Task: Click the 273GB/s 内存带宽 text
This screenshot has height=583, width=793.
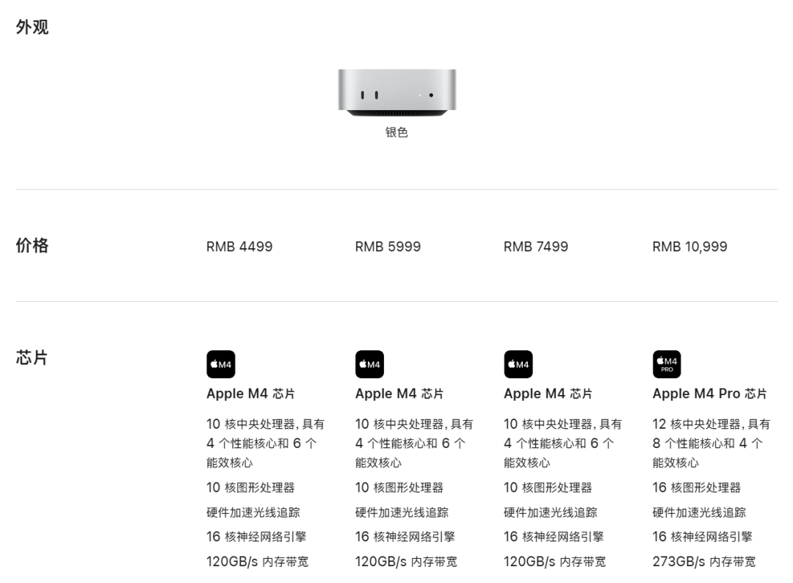Action: pos(704,562)
